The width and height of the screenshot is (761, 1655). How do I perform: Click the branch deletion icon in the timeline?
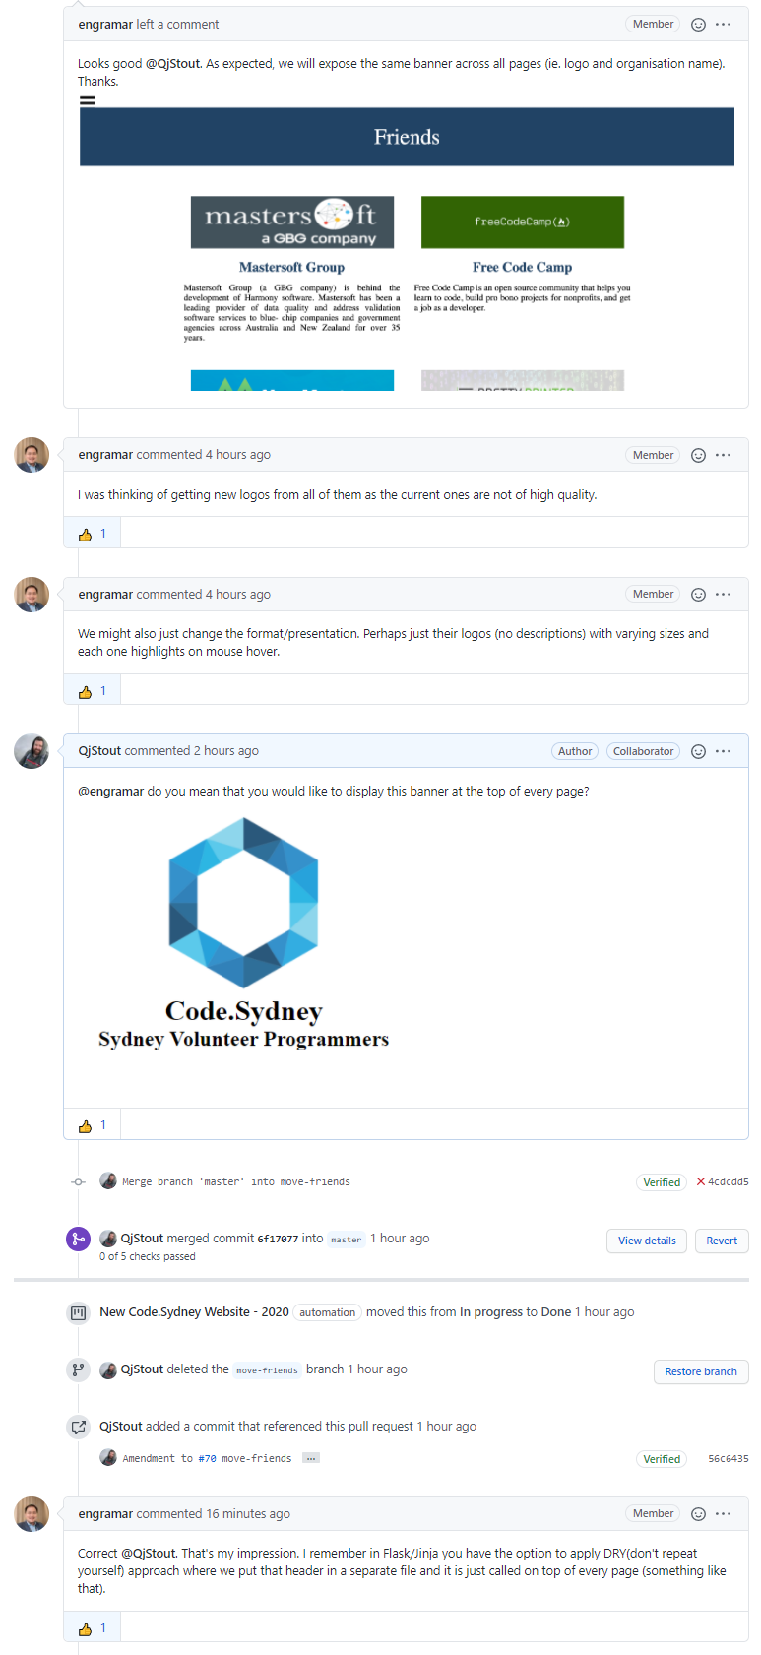click(78, 1369)
